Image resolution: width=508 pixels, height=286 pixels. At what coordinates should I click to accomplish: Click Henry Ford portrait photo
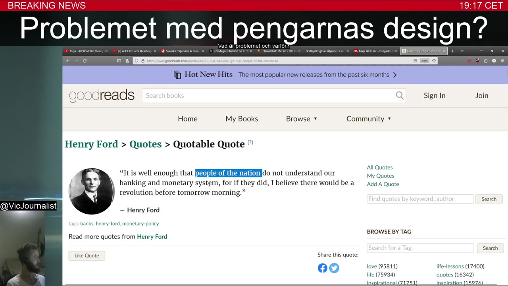click(92, 191)
